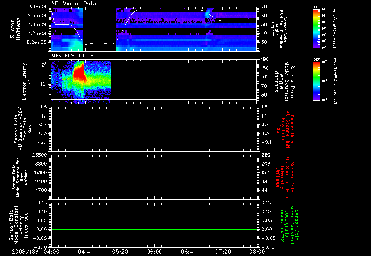The height and width of the screenshot is (256, 371).
Task: Click the 06:40 time axis label
Action: tap(188, 252)
